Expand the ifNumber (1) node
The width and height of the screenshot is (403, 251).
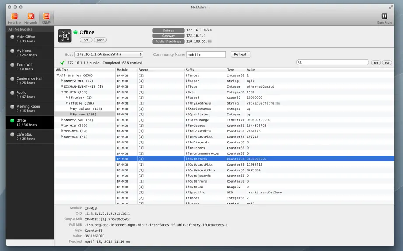[x=67, y=97]
